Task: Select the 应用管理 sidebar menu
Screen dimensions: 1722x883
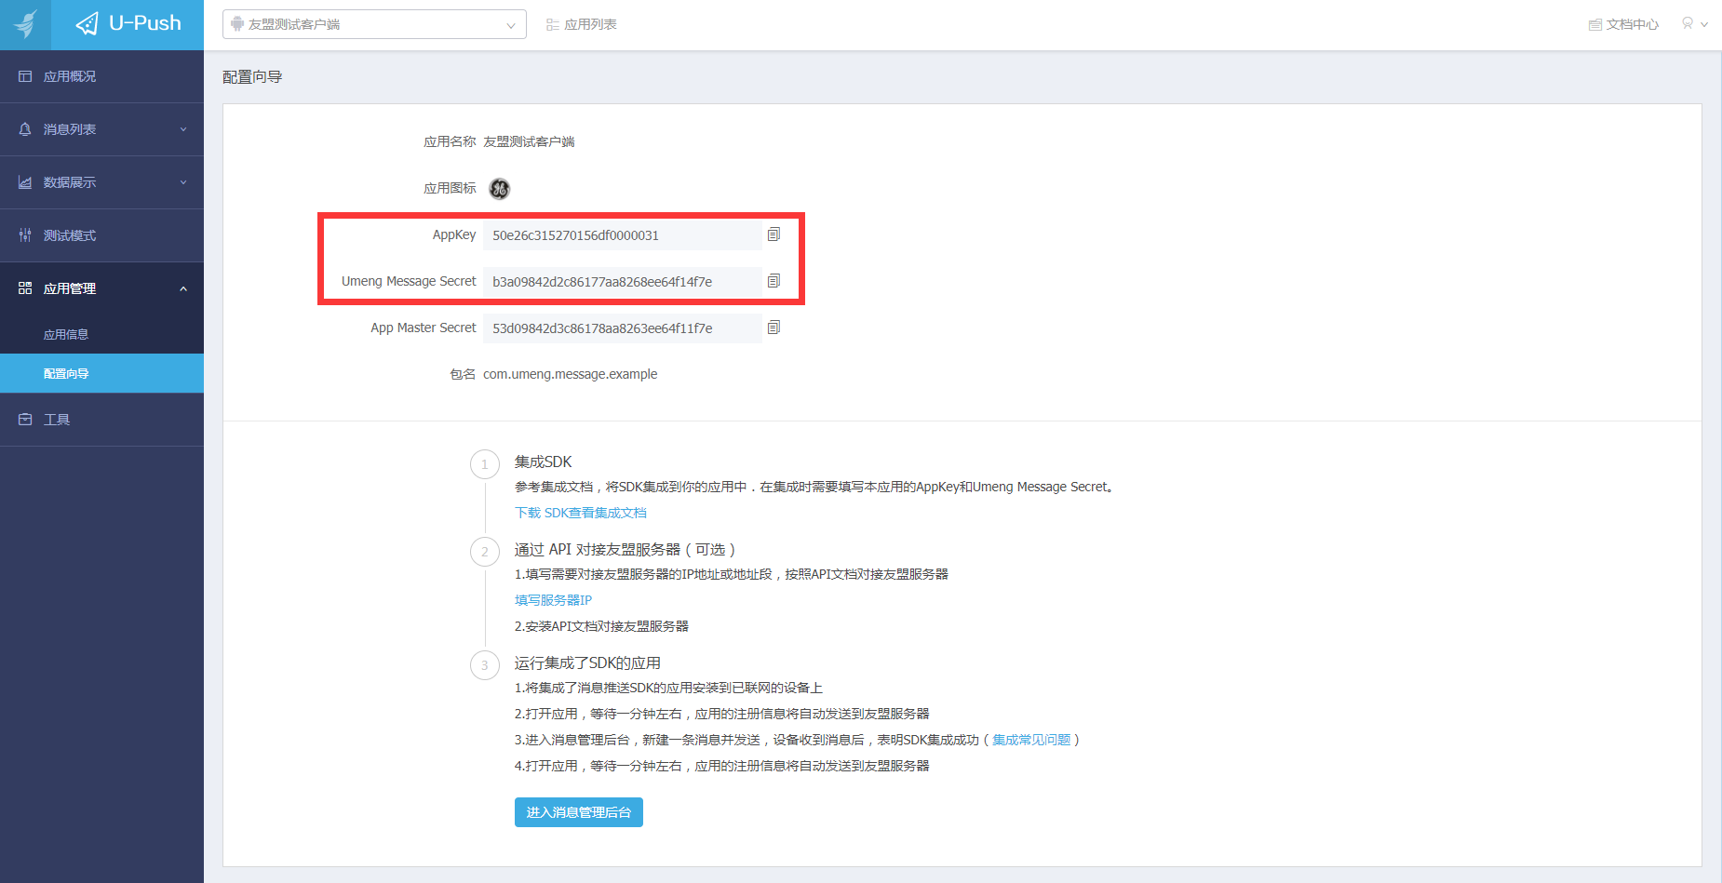Action: tap(101, 288)
